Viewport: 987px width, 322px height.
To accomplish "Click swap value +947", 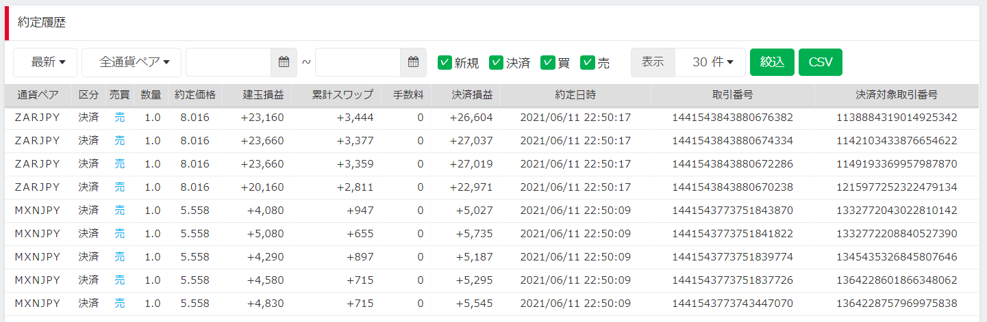I will pyautogui.click(x=360, y=211).
